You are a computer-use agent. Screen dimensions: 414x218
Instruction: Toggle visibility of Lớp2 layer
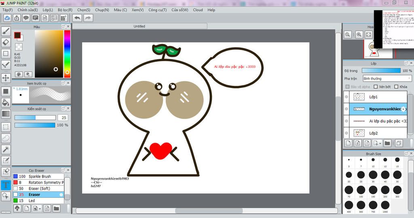(346, 133)
